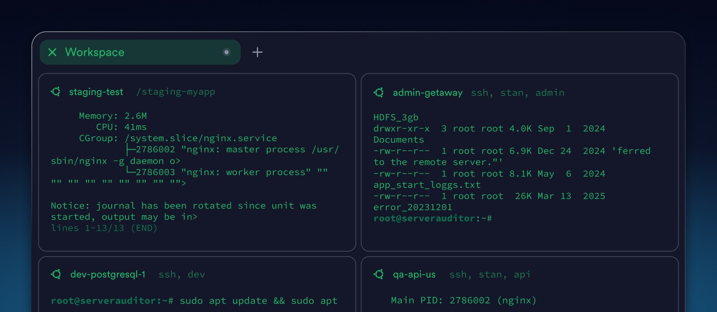The image size is (717, 312).
Task: Click the Ubuntu icon of qa-api-us pane
Action: click(378, 274)
